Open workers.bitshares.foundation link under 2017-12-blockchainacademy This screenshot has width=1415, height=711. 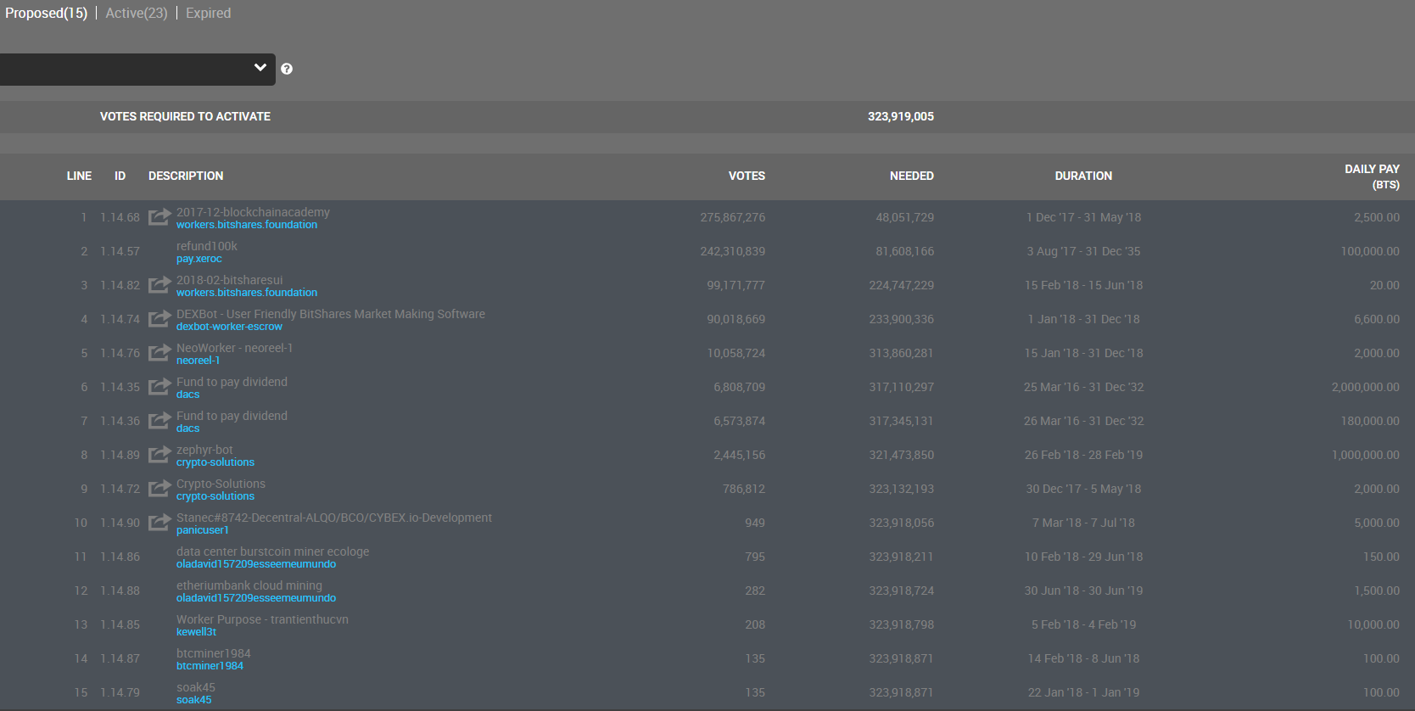click(x=247, y=225)
